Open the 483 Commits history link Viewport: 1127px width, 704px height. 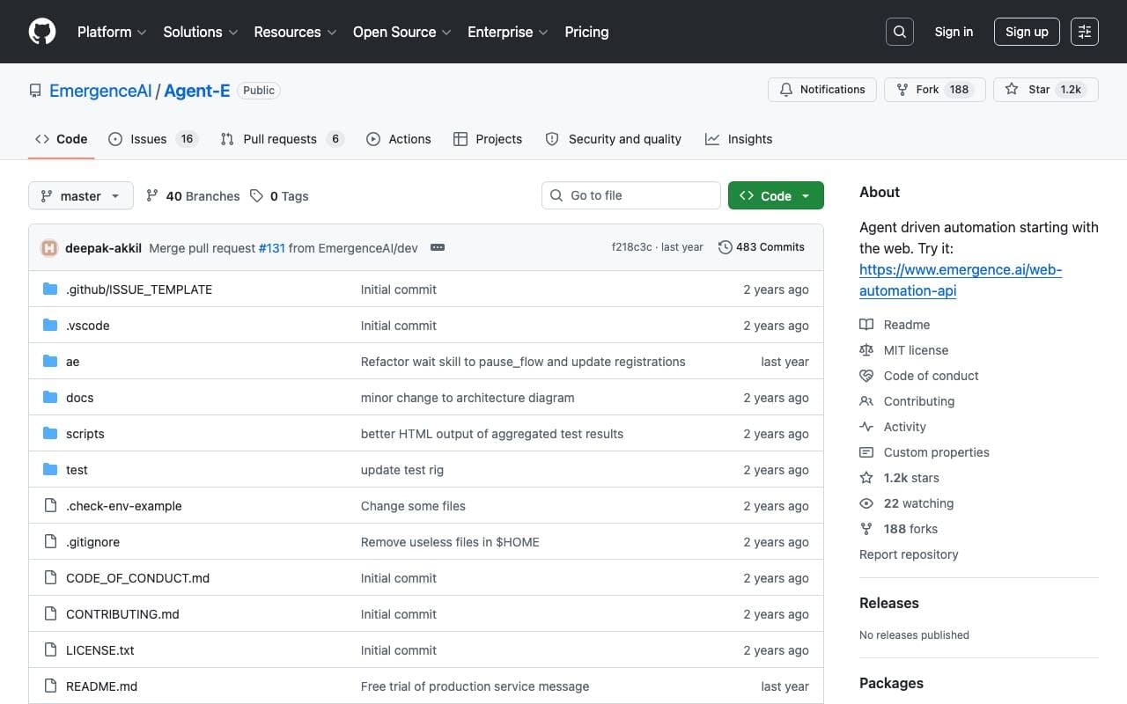coord(762,247)
